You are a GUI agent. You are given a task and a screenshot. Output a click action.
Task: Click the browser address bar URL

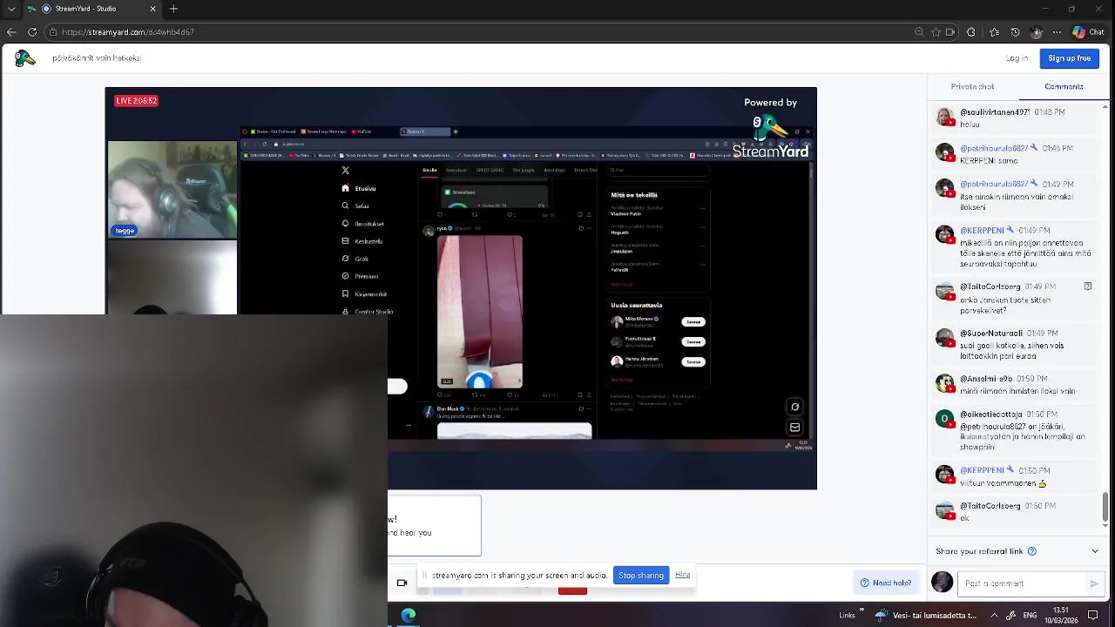pos(128,32)
